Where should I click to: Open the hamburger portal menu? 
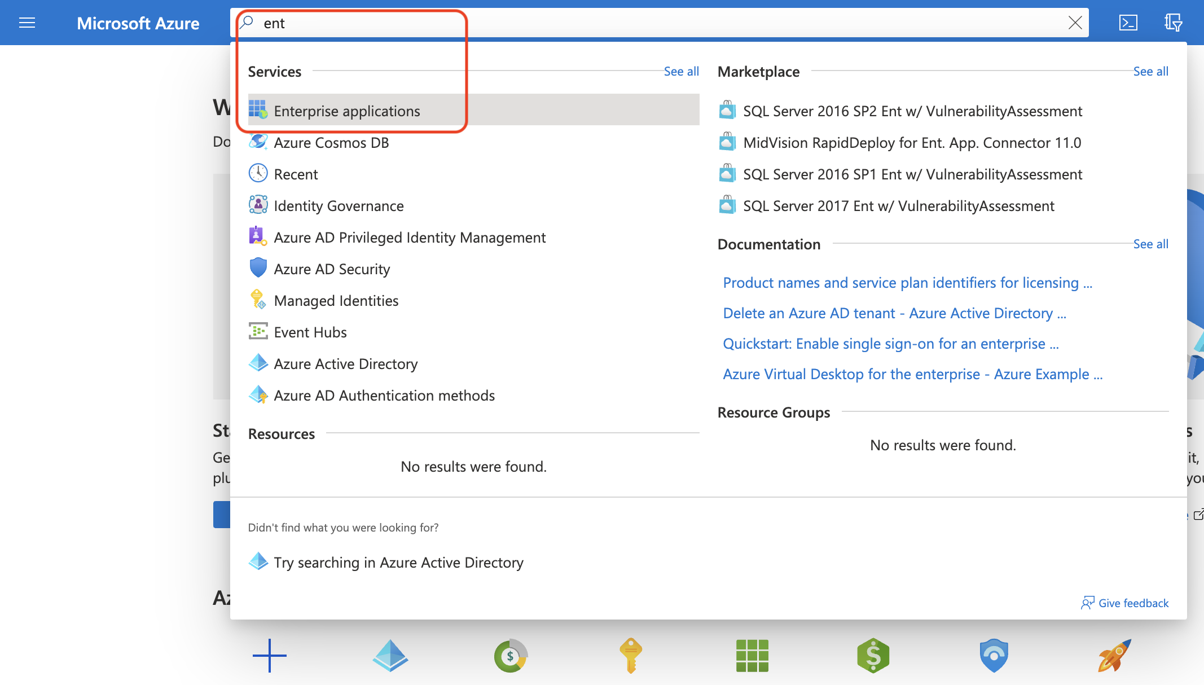coord(27,23)
